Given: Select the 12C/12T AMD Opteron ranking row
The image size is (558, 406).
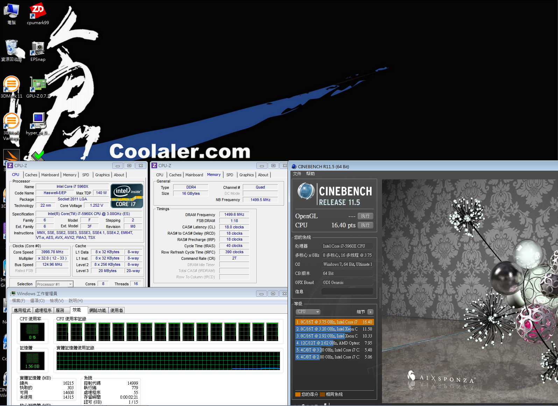Looking at the screenshot, I should pos(334,343).
